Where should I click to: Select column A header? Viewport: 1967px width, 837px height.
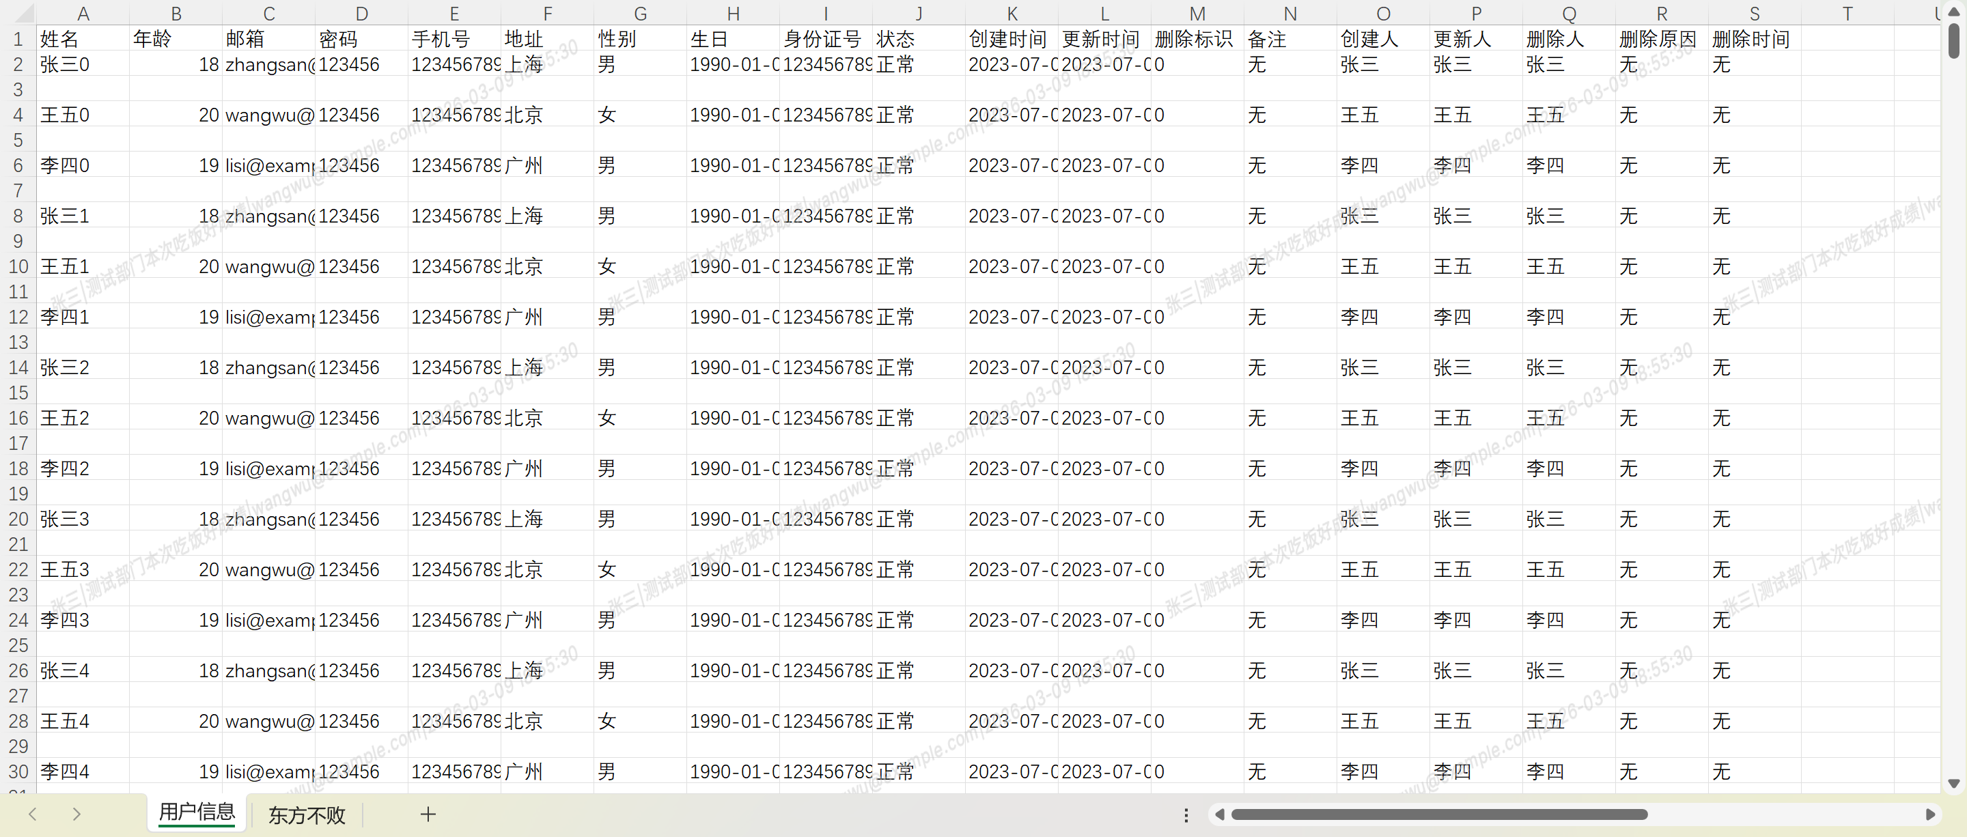tap(83, 13)
